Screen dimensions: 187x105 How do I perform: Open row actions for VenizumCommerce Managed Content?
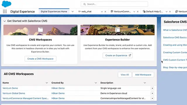tap(152, 98)
